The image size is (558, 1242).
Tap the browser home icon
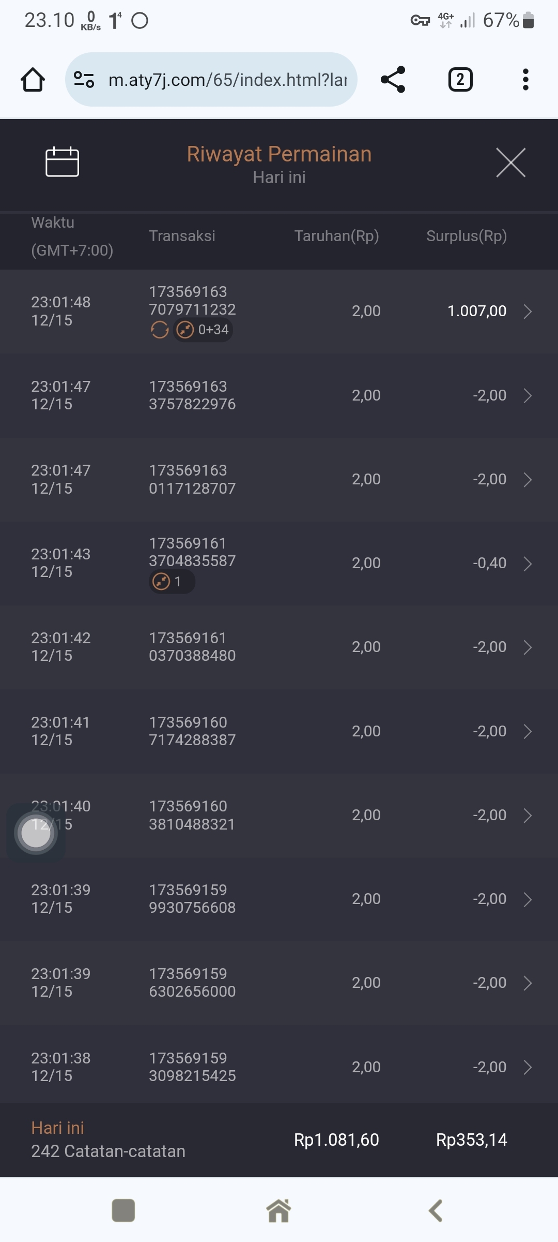point(33,80)
